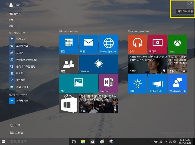The image size is (195, 145).
Task: Start Windows PowerShell from the app list
Action: [23, 60]
